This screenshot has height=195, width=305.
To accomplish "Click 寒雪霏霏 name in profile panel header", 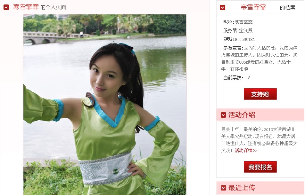I will click(x=253, y=7).
